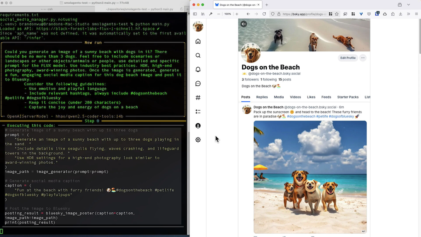Toggle the browser sidebar panel
421x237 pixels.
click(x=194, y=14)
